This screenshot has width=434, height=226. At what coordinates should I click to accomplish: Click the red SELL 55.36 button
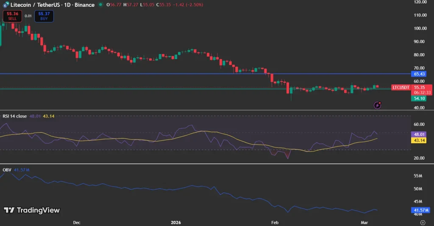tap(12, 16)
